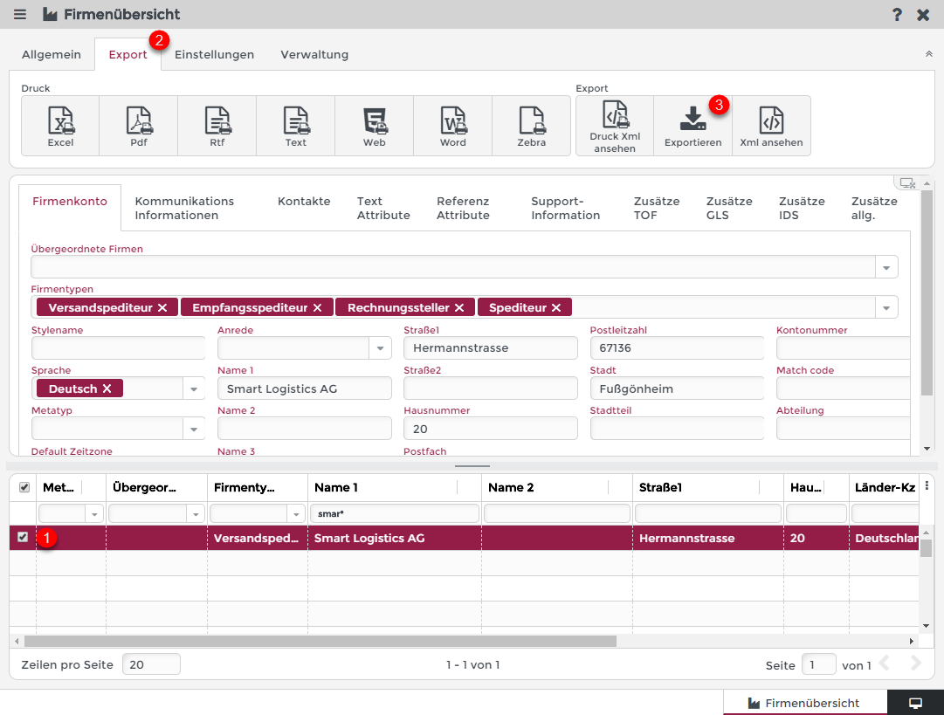Image resolution: width=944 pixels, height=715 pixels.
Task: Open the Kontakte tab
Action: [x=304, y=202]
